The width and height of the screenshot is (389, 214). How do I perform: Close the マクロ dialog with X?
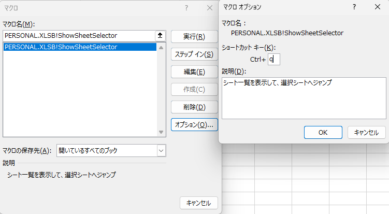click(209, 8)
